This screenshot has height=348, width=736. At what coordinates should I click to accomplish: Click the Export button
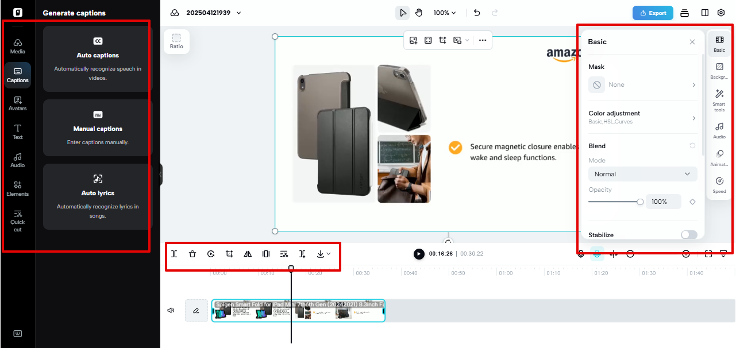pyautogui.click(x=652, y=12)
